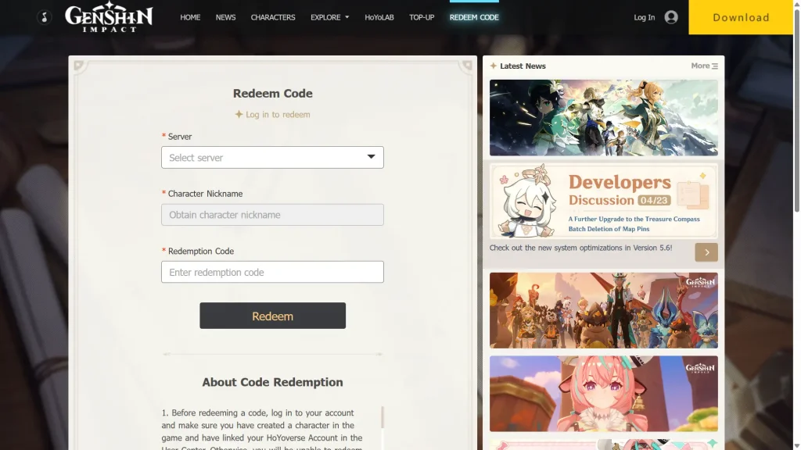Click the user avatar icon
The image size is (801, 450).
671,17
